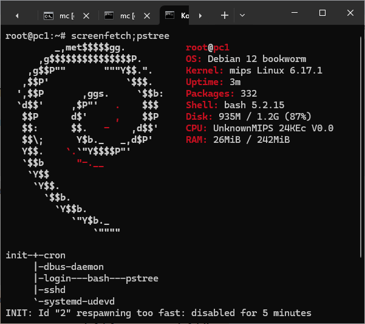This screenshot has height=324, width=365.
Task: Click the 'RAM: 26MiB / 242MiB' line
Action: [x=237, y=140]
